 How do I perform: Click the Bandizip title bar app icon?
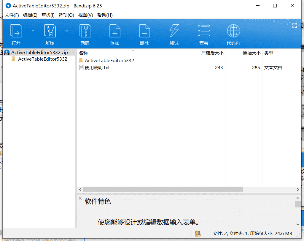click(x=8, y=6)
